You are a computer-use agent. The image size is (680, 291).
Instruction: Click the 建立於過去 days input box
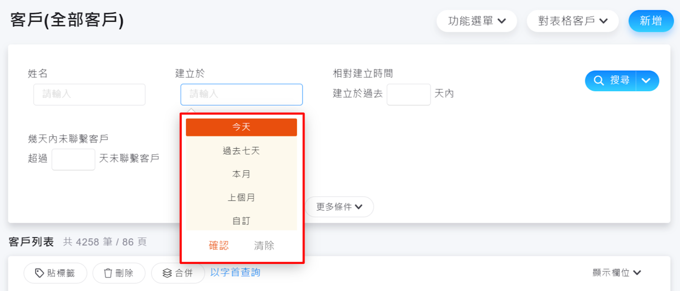pos(408,94)
